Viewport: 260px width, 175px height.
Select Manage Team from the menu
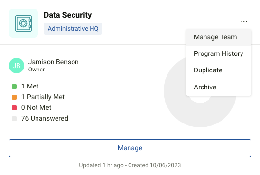point(219,37)
